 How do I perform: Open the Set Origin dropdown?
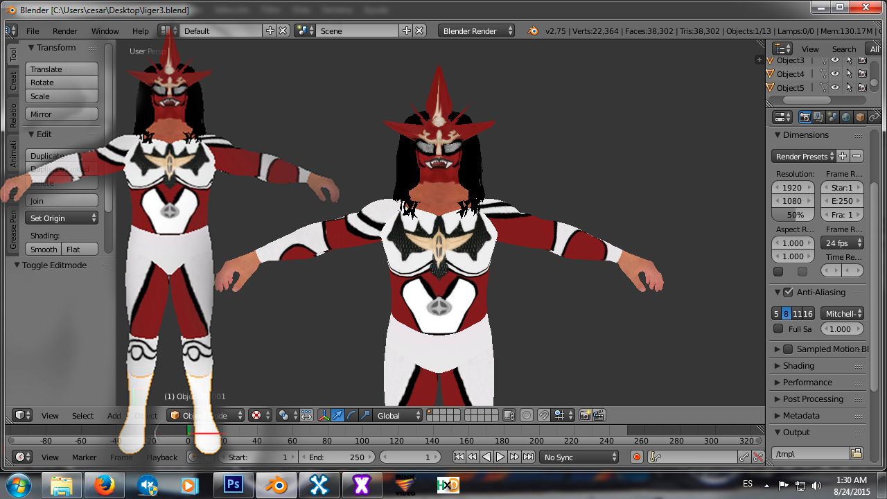pos(62,218)
